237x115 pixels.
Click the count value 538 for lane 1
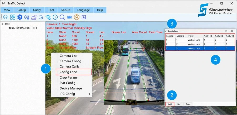[x=74, y=36]
